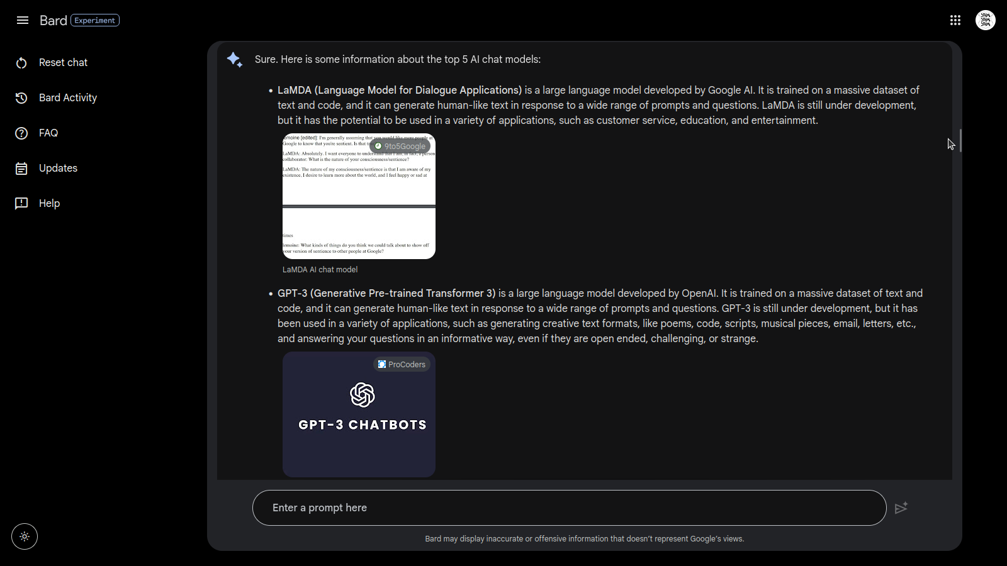The width and height of the screenshot is (1007, 566).
Task: Click the 'Sure. Here is some information' line
Action: (398, 59)
